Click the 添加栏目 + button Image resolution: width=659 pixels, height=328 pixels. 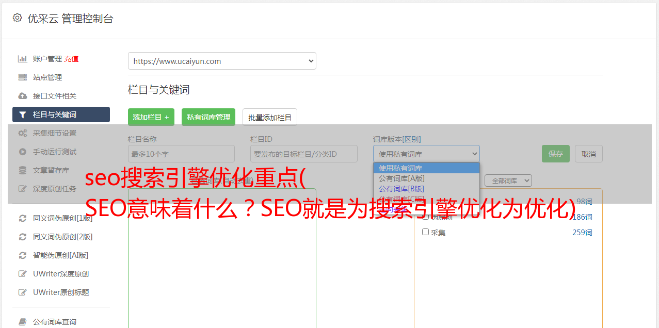pyautogui.click(x=151, y=117)
